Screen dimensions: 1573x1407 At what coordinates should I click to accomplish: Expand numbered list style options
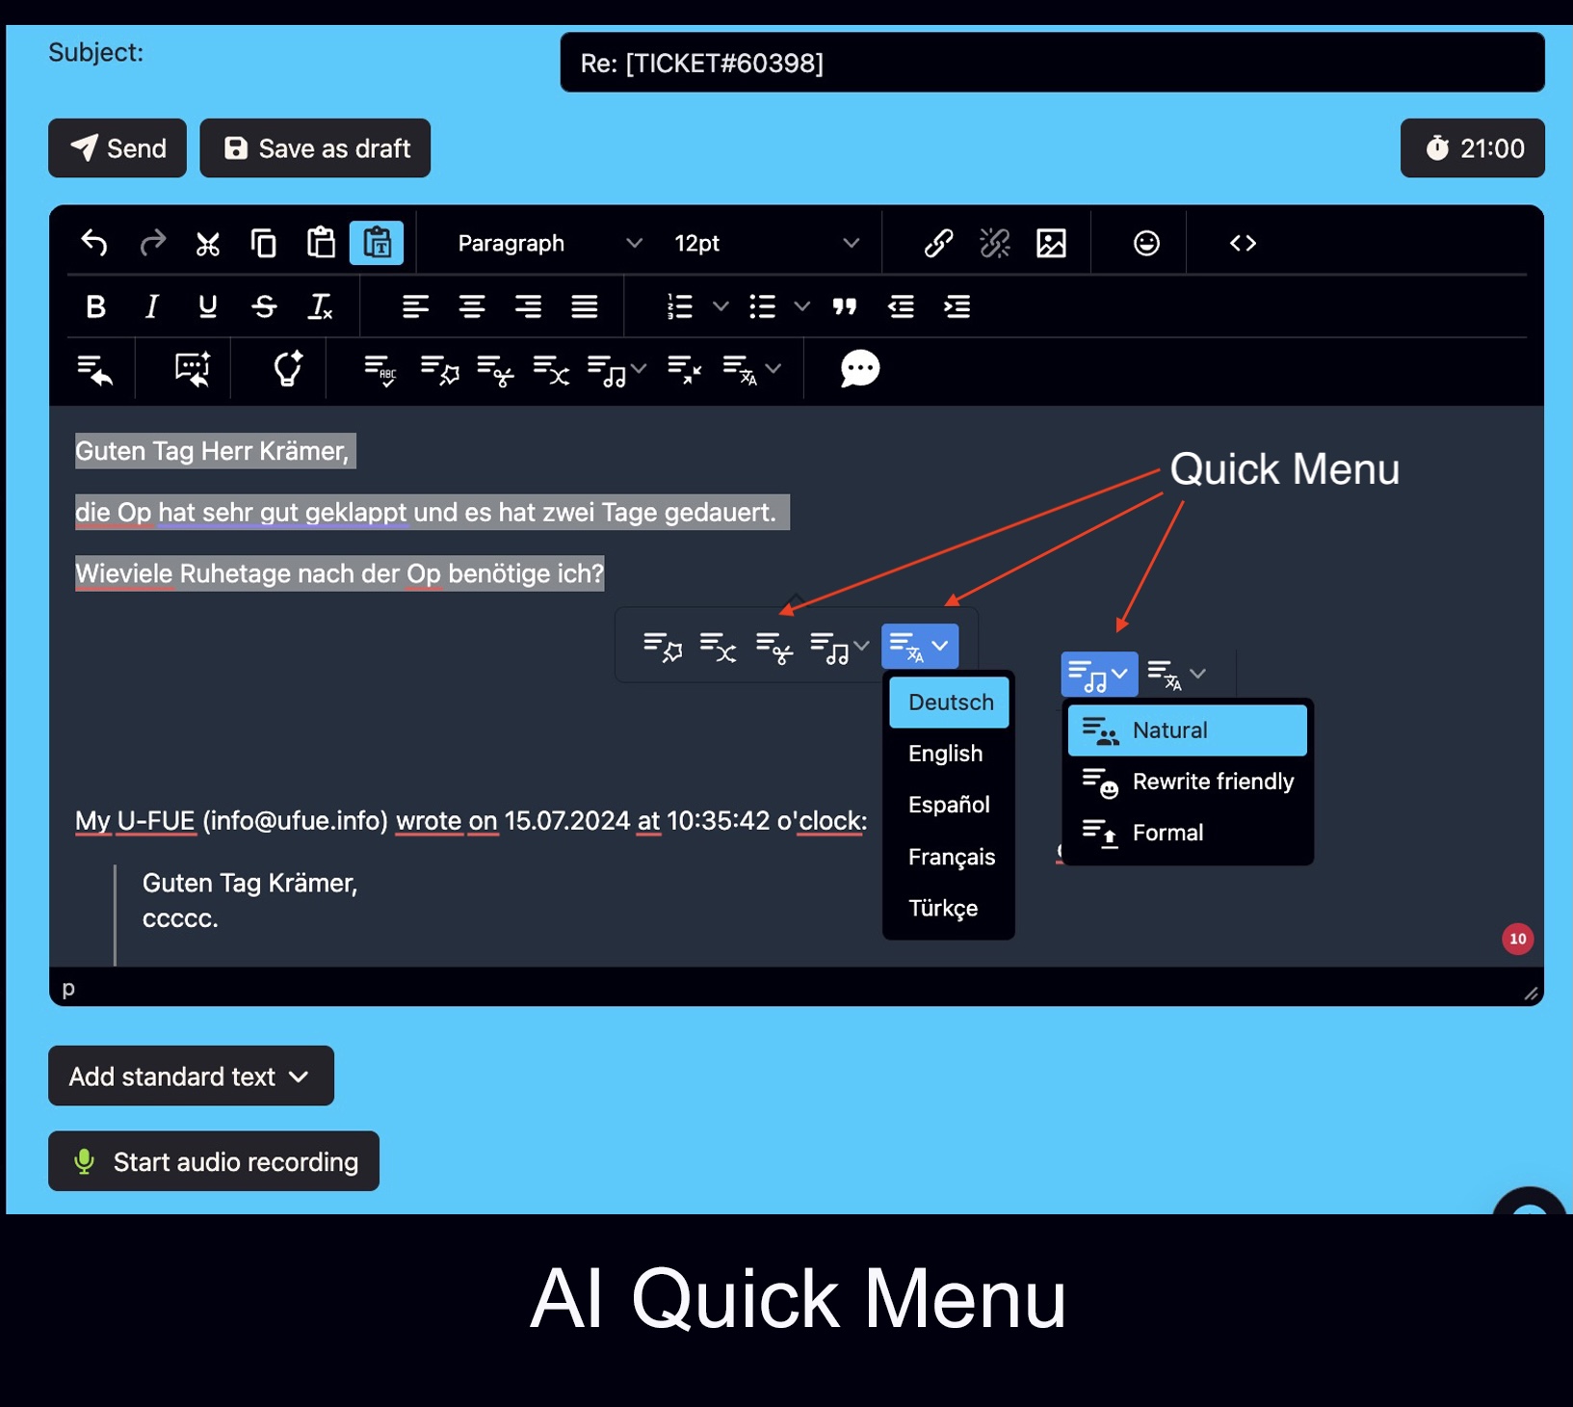click(x=720, y=306)
